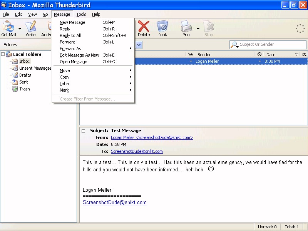Image resolution: width=308 pixels, height=231 pixels.
Task: Click the activity throbber icon
Action: 300,28
